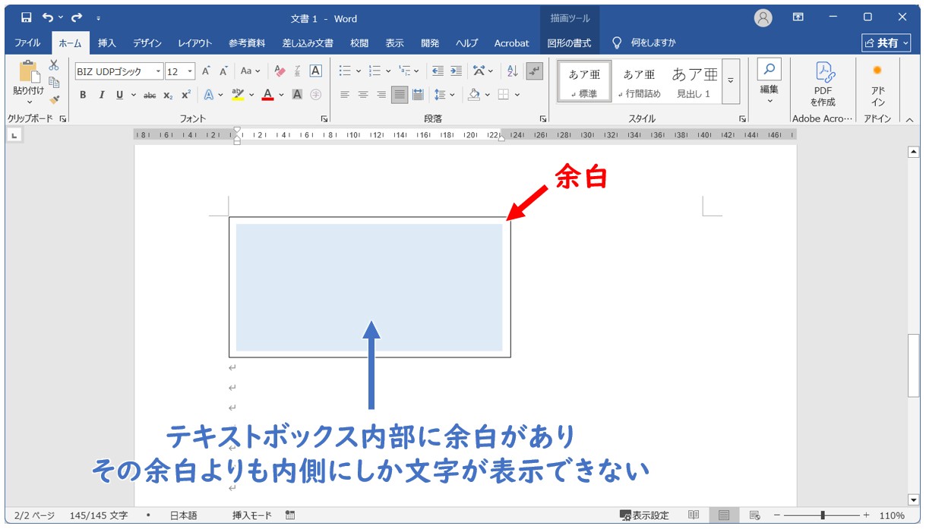Click the phonetic guide (ruby) icon
Viewport: 926px width, 529px height.
pyautogui.click(x=298, y=71)
